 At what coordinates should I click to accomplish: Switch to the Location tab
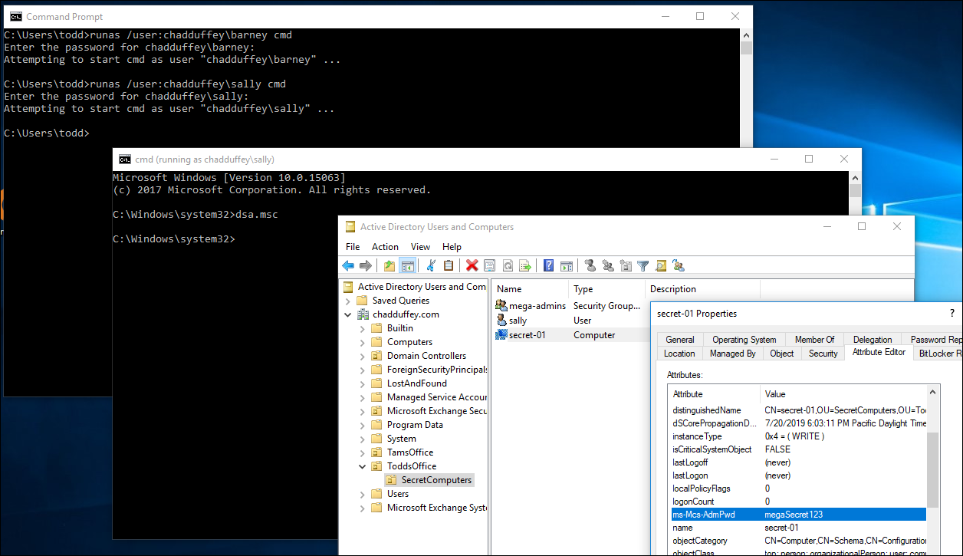pyautogui.click(x=679, y=354)
